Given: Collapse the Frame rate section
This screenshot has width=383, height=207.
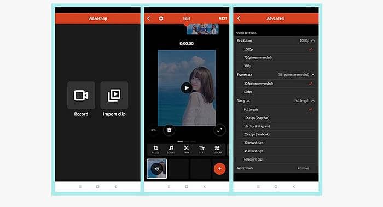Looking at the screenshot, I should (313, 75).
